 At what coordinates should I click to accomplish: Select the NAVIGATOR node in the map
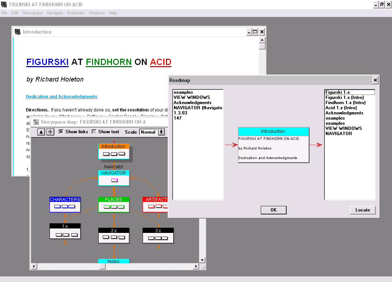[114, 178]
